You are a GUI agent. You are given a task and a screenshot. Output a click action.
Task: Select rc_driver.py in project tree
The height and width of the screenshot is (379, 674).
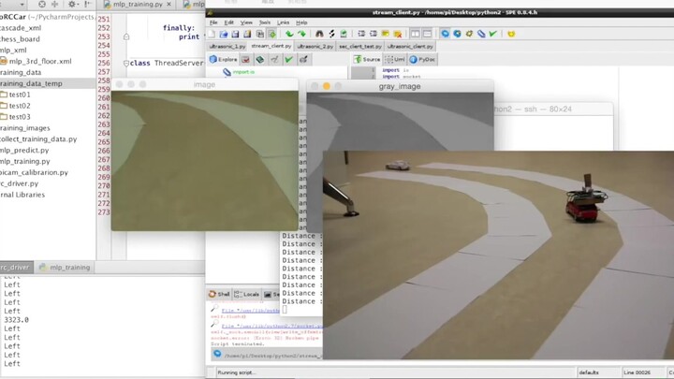pos(20,183)
